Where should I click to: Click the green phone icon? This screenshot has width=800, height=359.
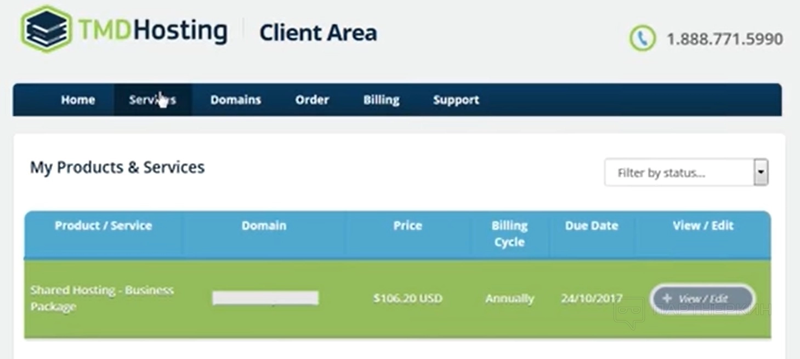tap(642, 39)
